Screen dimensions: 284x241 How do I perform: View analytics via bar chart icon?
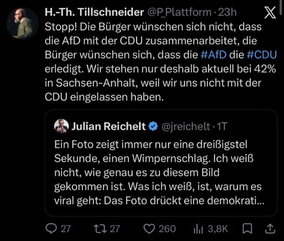coord(198,229)
